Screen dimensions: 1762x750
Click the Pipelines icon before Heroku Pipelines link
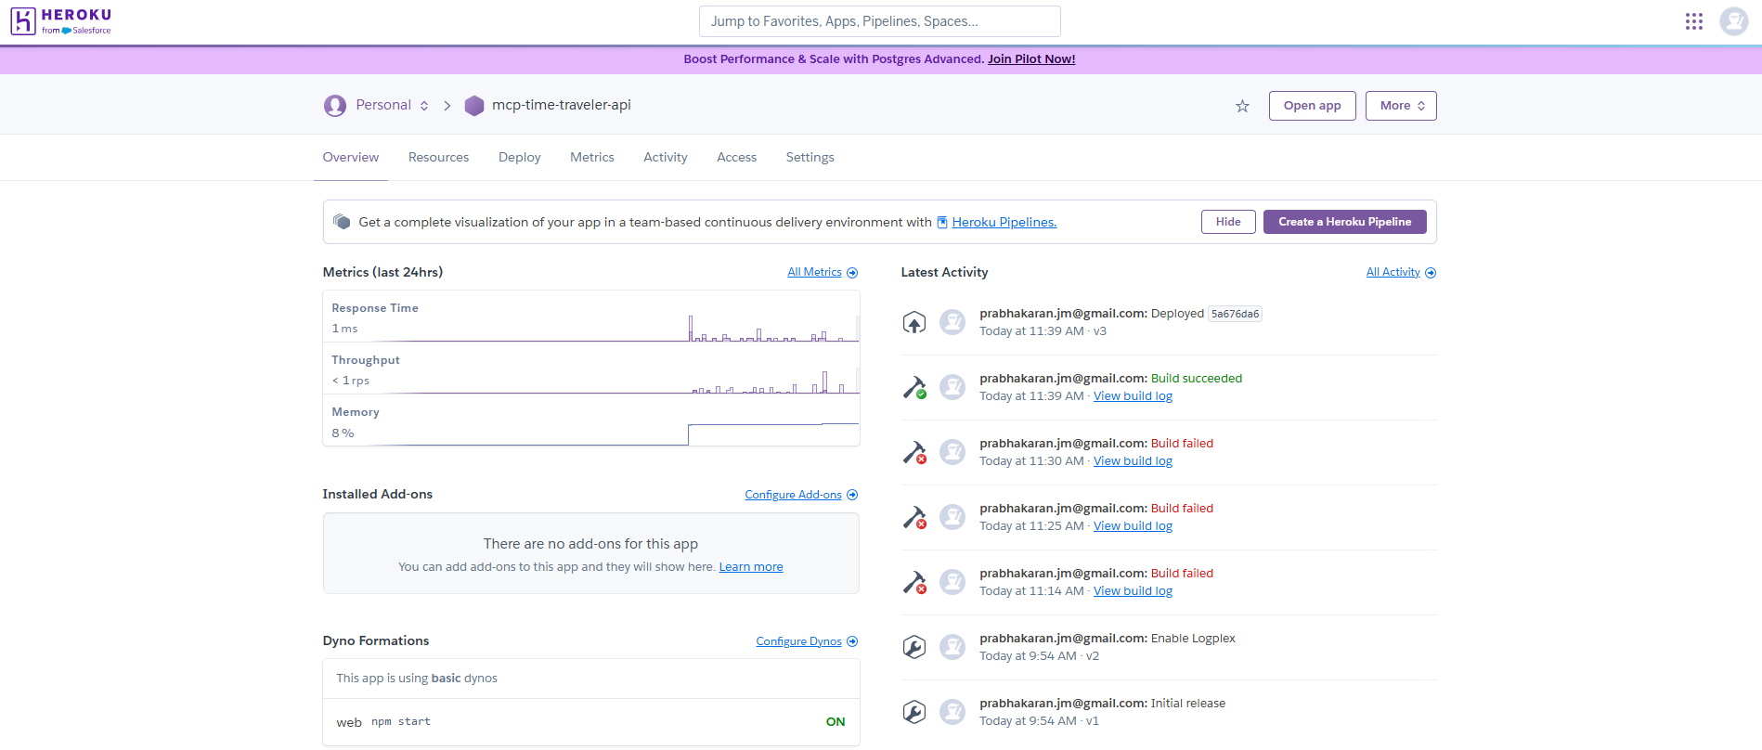pos(942,222)
